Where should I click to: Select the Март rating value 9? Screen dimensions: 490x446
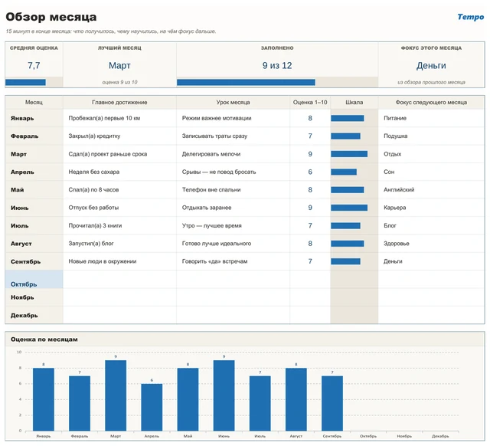tap(310, 154)
